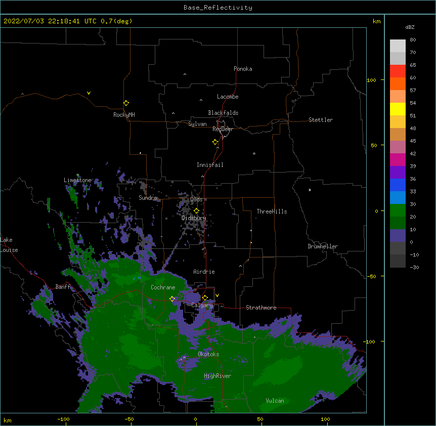
Task: Pick the bright green swatch at 30 dBZ
Action: 398,210
